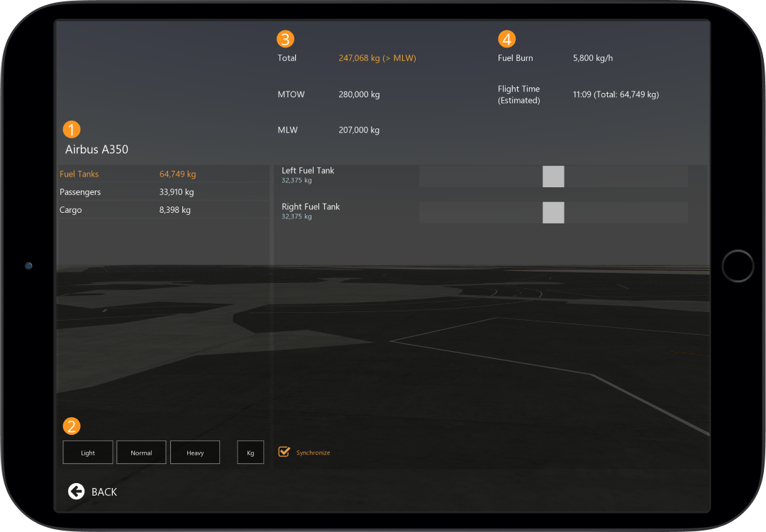Click the orange checkmark beside Synchronize
This screenshot has height=532, width=766.
pyautogui.click(x=284, y=452)
